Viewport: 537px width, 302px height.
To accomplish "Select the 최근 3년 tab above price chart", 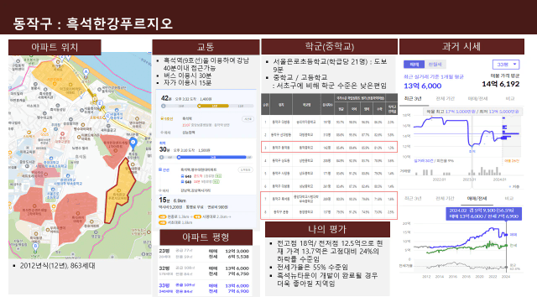I will (413, 99).
